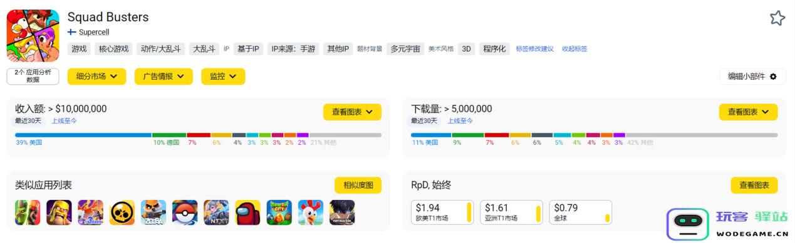Open the Among Us red crewmate icon
The height and width of the screenshot is (243, 795).
[x=247, y=212]
